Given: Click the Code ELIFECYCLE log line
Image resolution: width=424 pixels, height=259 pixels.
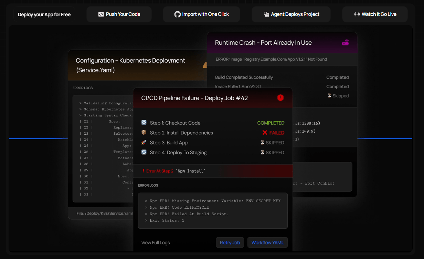Looking at the screenshot, I should (x=177, y=207).
